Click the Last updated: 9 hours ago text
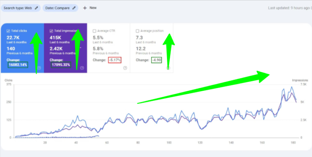Image resolution: width=312 pixels, height=157 pixels. (289, 8)
